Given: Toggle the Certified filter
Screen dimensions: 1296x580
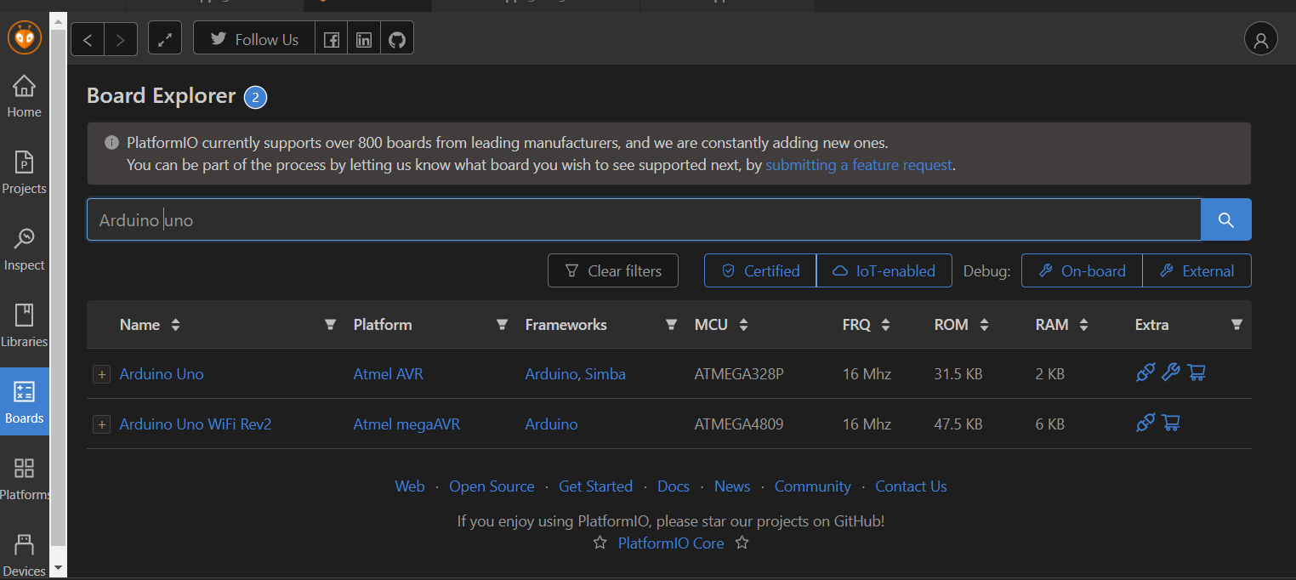Looking at the screenshot, I should pyautogui.click(x=760, y=270).
